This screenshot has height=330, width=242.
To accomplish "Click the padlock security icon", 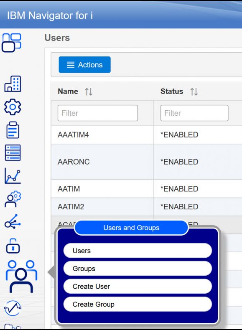I will click(13, 246).
